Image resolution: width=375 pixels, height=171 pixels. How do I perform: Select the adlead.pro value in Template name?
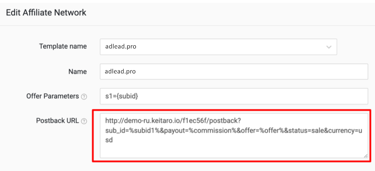pyautogui.click(x=121, y=47)
